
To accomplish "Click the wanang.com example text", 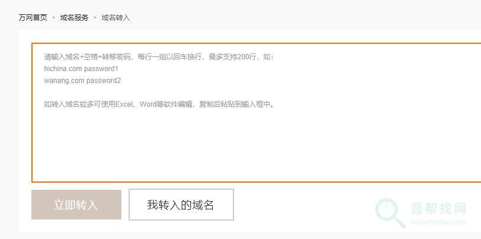I will pyautogui.click(x=64, y=81).
